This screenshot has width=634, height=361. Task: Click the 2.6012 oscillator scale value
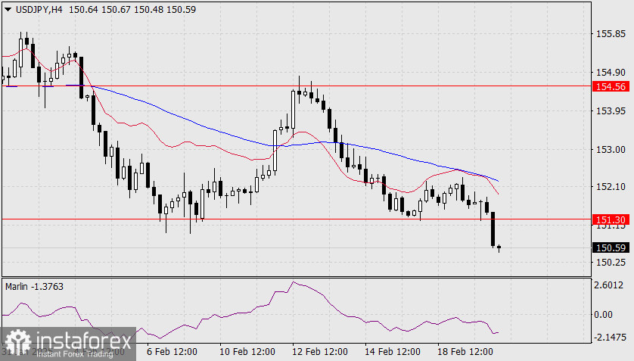coord(608,285)
